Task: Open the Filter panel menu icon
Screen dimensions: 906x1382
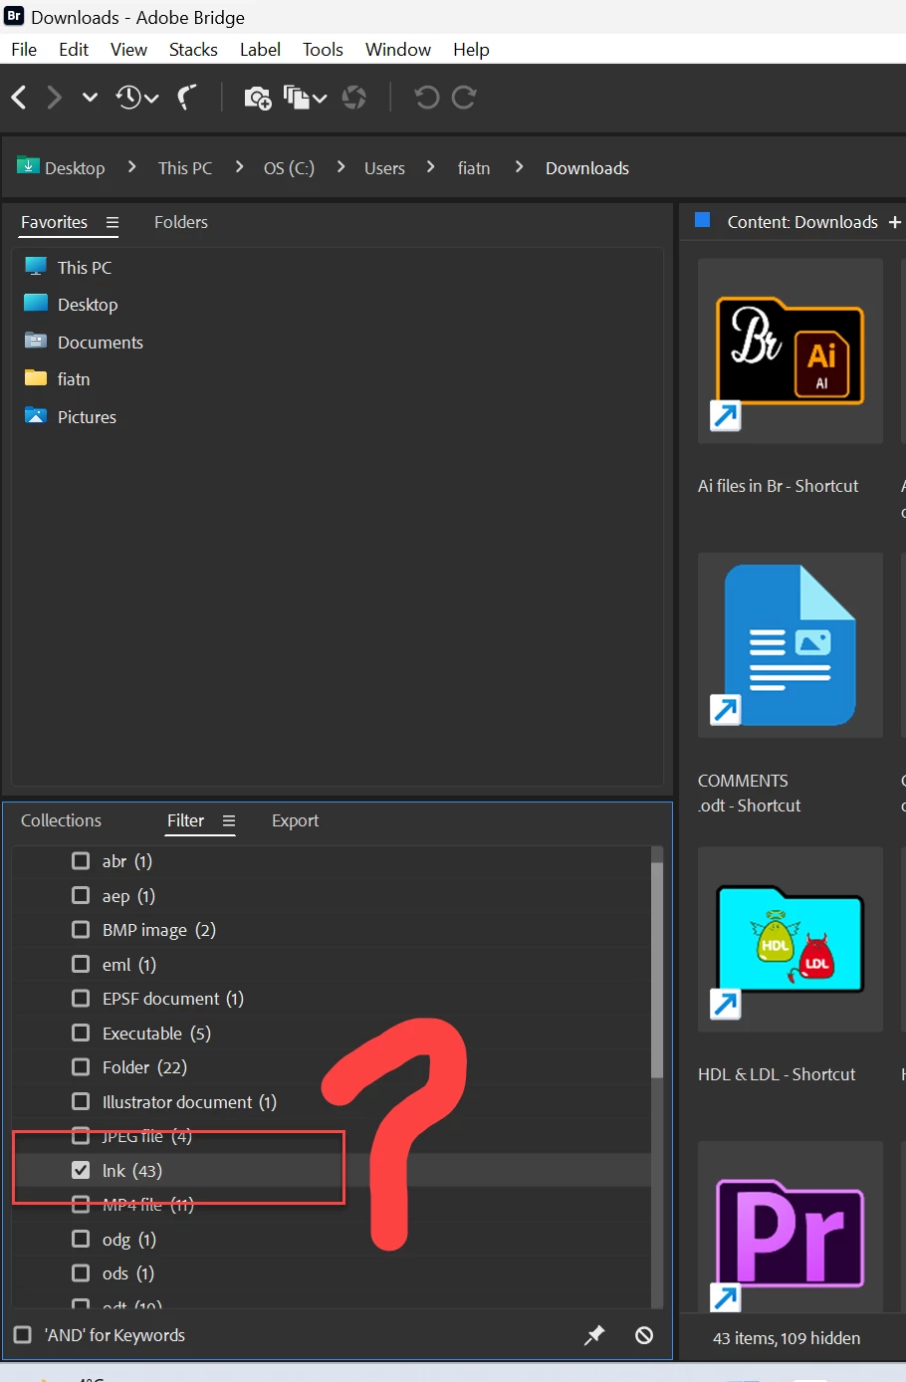Action: (x=229, y=821)
